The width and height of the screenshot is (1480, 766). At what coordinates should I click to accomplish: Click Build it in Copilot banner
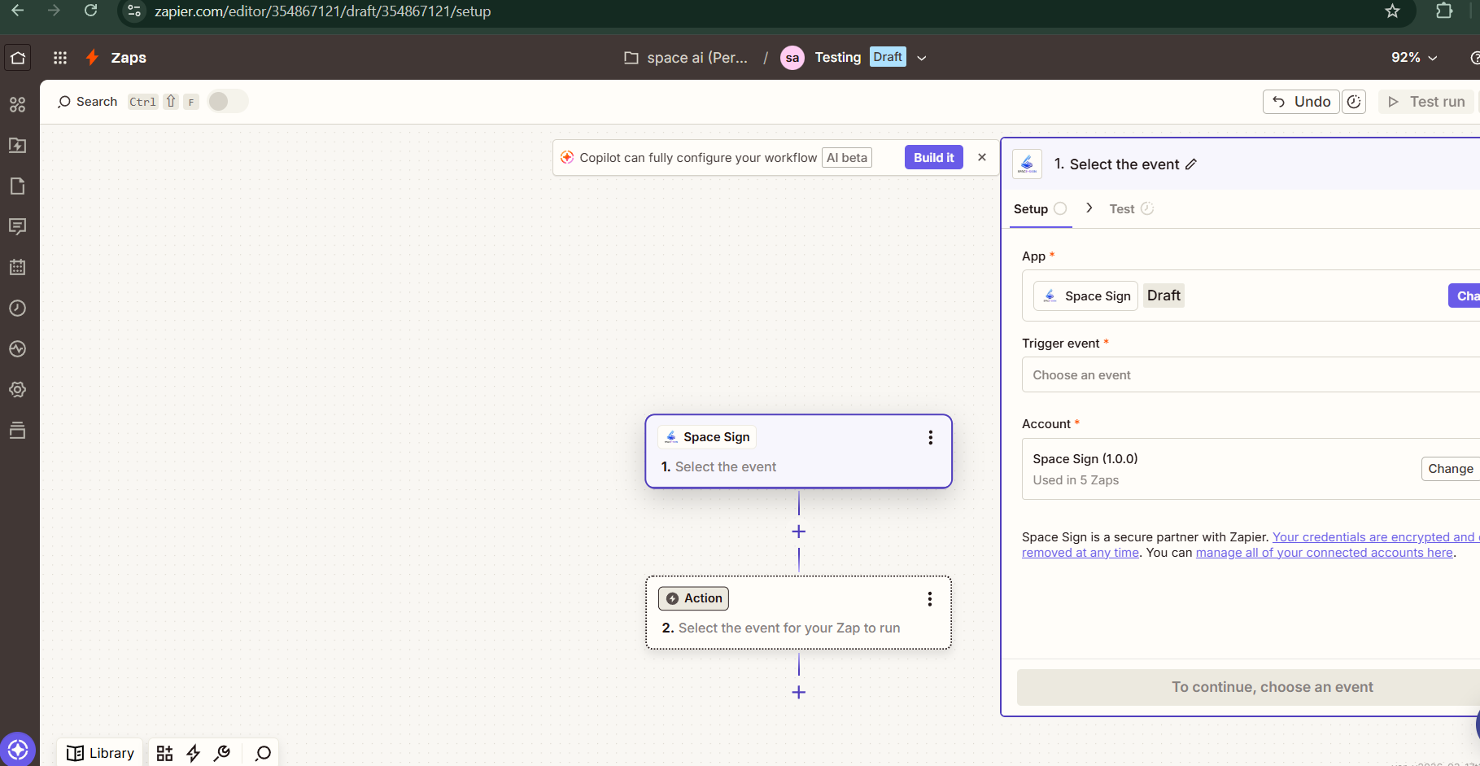(933, 158)
